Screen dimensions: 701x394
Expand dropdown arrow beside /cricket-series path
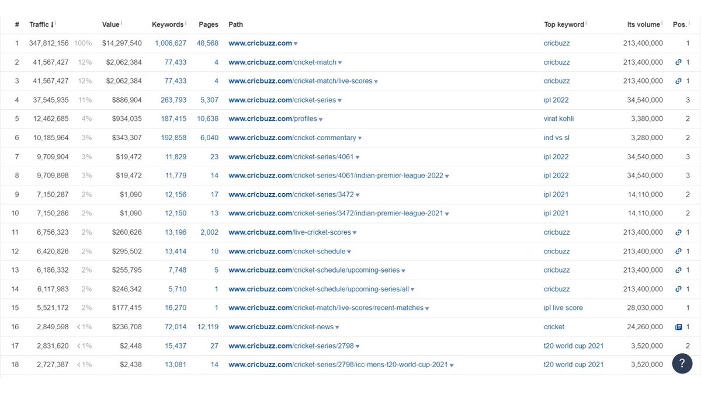tap(340, 100)
